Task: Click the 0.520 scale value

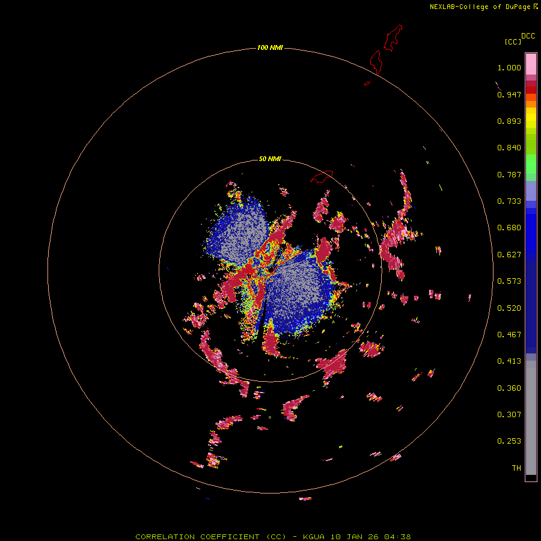Action: click(x=509, y=308)
